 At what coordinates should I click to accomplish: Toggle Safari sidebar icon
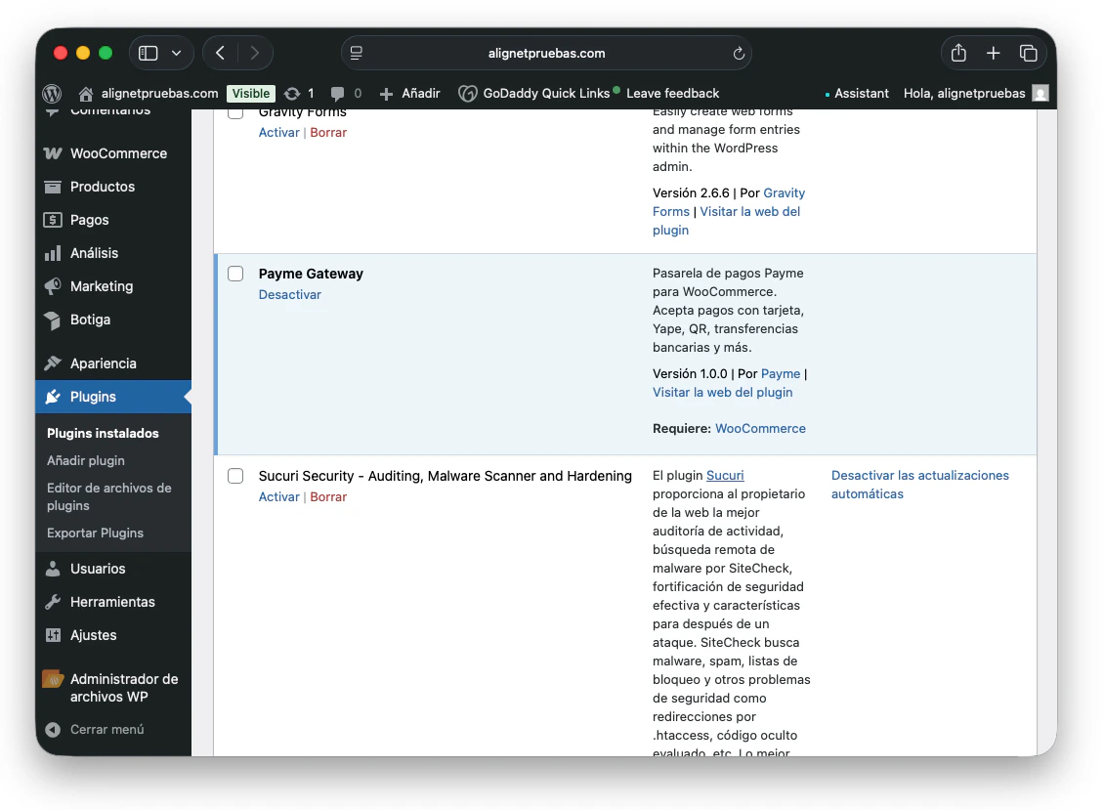pyautogui.click(x=148, y=53)
